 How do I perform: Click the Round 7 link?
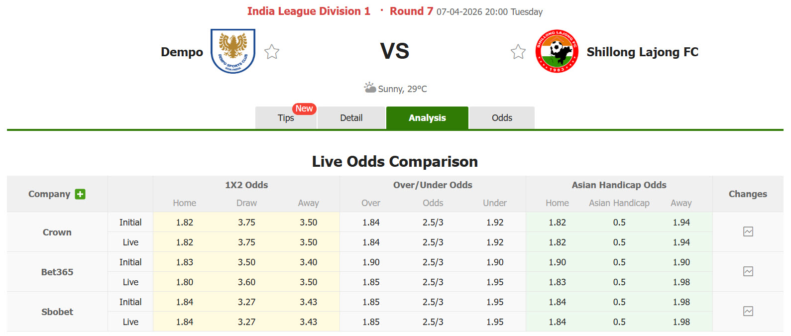tap(411, 10)
